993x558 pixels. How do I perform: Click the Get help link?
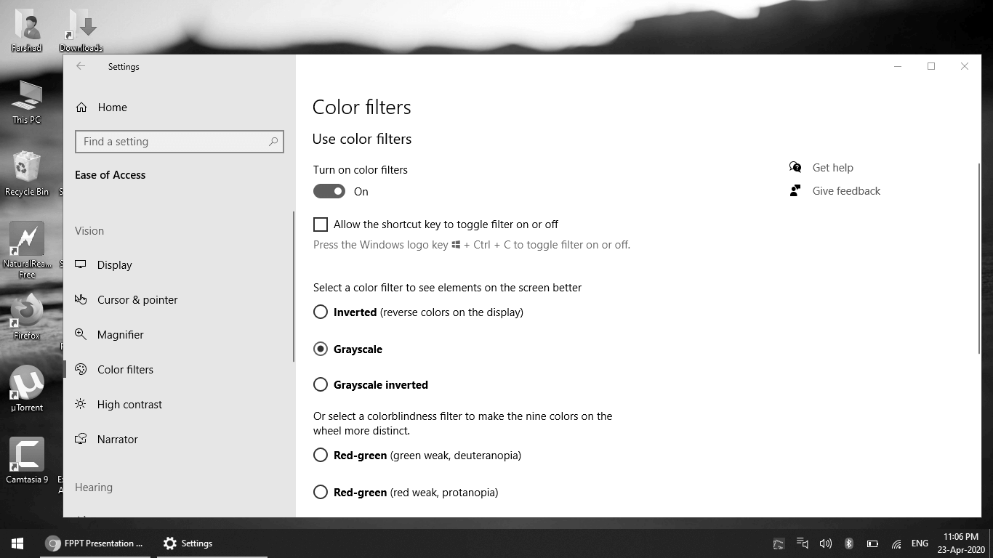pyautogui.click(x=832, y=168)
